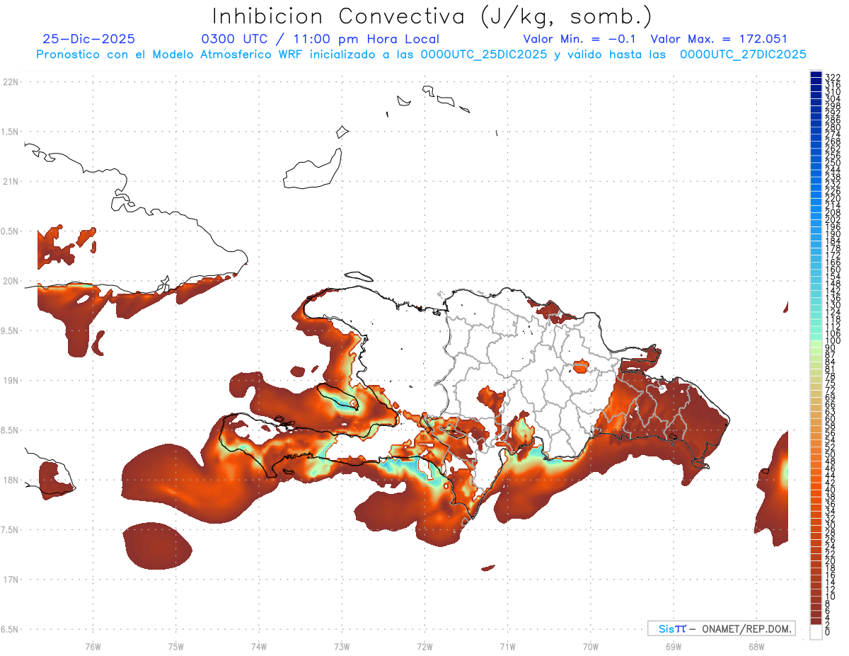849x656 pixels.
Task: Select the date text "25-Dic-2025"
Action: click(88, 40)
